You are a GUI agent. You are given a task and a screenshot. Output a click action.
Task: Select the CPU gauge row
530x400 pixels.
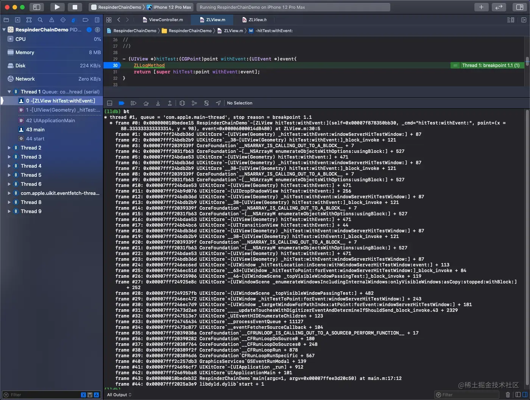51,39
